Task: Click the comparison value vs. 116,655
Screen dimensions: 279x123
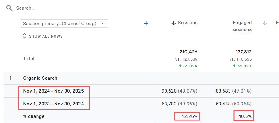Action: click(241, 59)
